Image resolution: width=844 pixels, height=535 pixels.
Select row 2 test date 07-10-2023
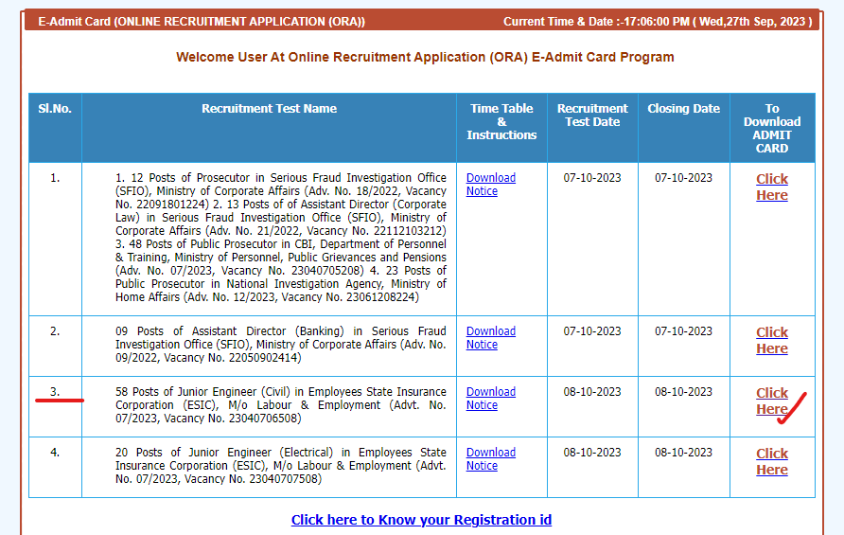tap(592, 331)
